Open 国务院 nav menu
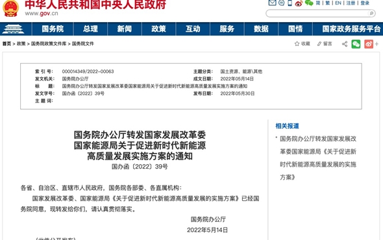Screen dimensions: 383x240 click(x=53, y=29)
